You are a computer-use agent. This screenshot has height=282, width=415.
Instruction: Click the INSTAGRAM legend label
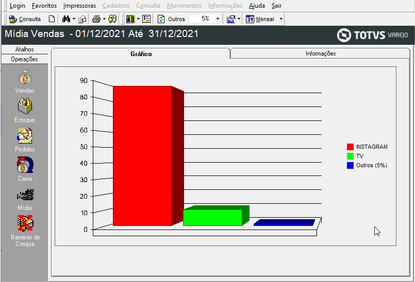[372, 147]
